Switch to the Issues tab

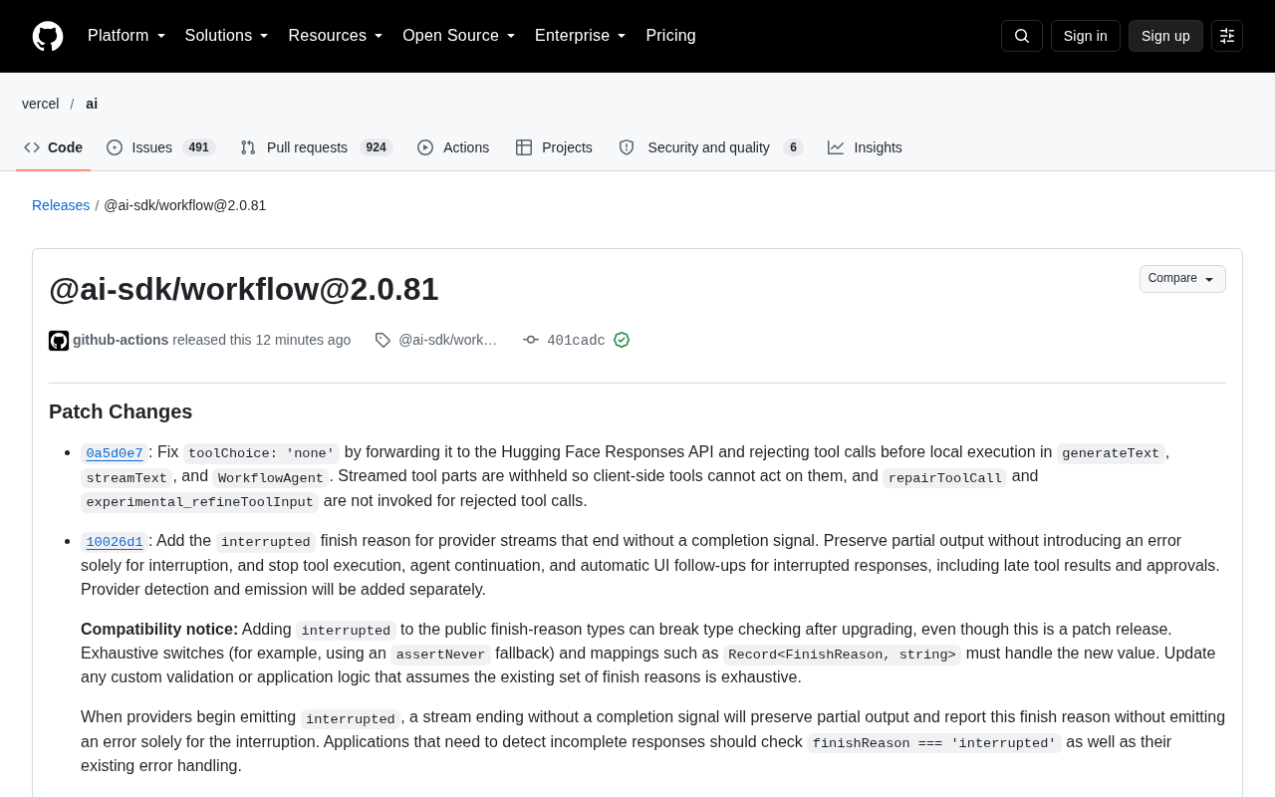161,147
